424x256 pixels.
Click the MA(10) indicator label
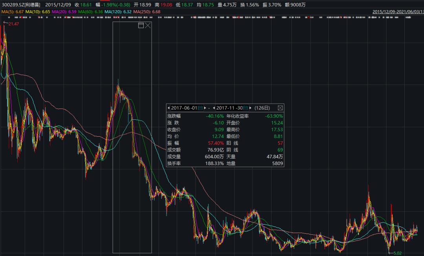[38, 12]
